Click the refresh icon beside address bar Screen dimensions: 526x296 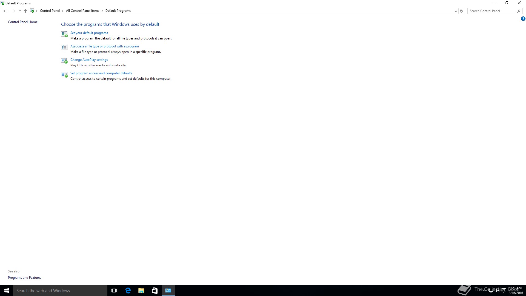pyautogui.click(x=461, y=11)
